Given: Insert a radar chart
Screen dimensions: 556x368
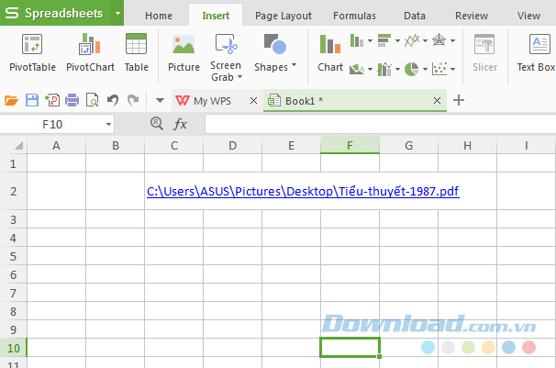Looking at the screenshot, I should [439, 40].
